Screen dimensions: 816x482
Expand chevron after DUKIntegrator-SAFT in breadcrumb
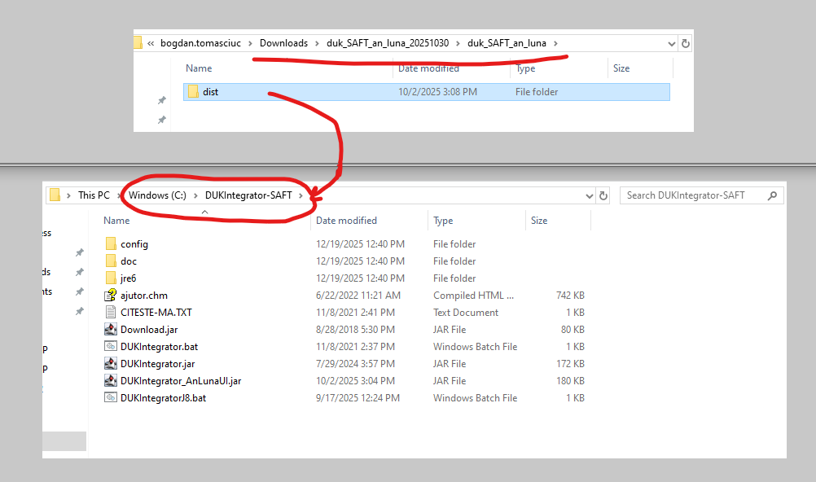(x=301, y=195)
